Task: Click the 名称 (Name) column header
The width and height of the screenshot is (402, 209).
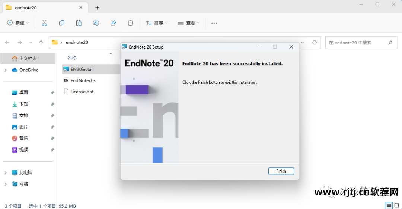Action: click(x=72, y=58)
